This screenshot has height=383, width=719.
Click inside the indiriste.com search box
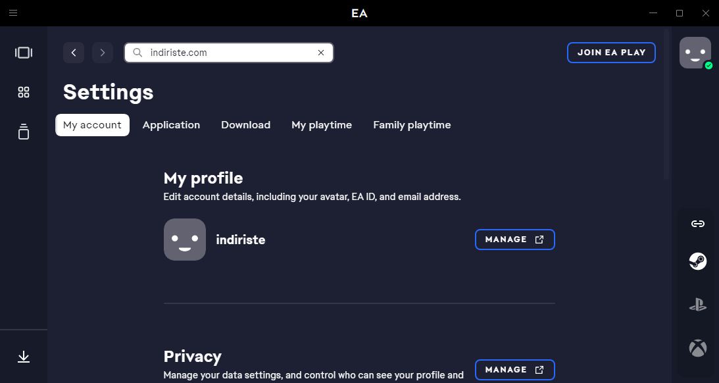(x=229, y=53)
